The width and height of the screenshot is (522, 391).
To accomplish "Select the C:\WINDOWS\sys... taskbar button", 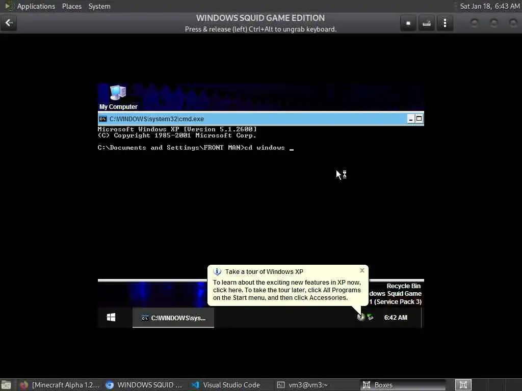I will (173, 318).
